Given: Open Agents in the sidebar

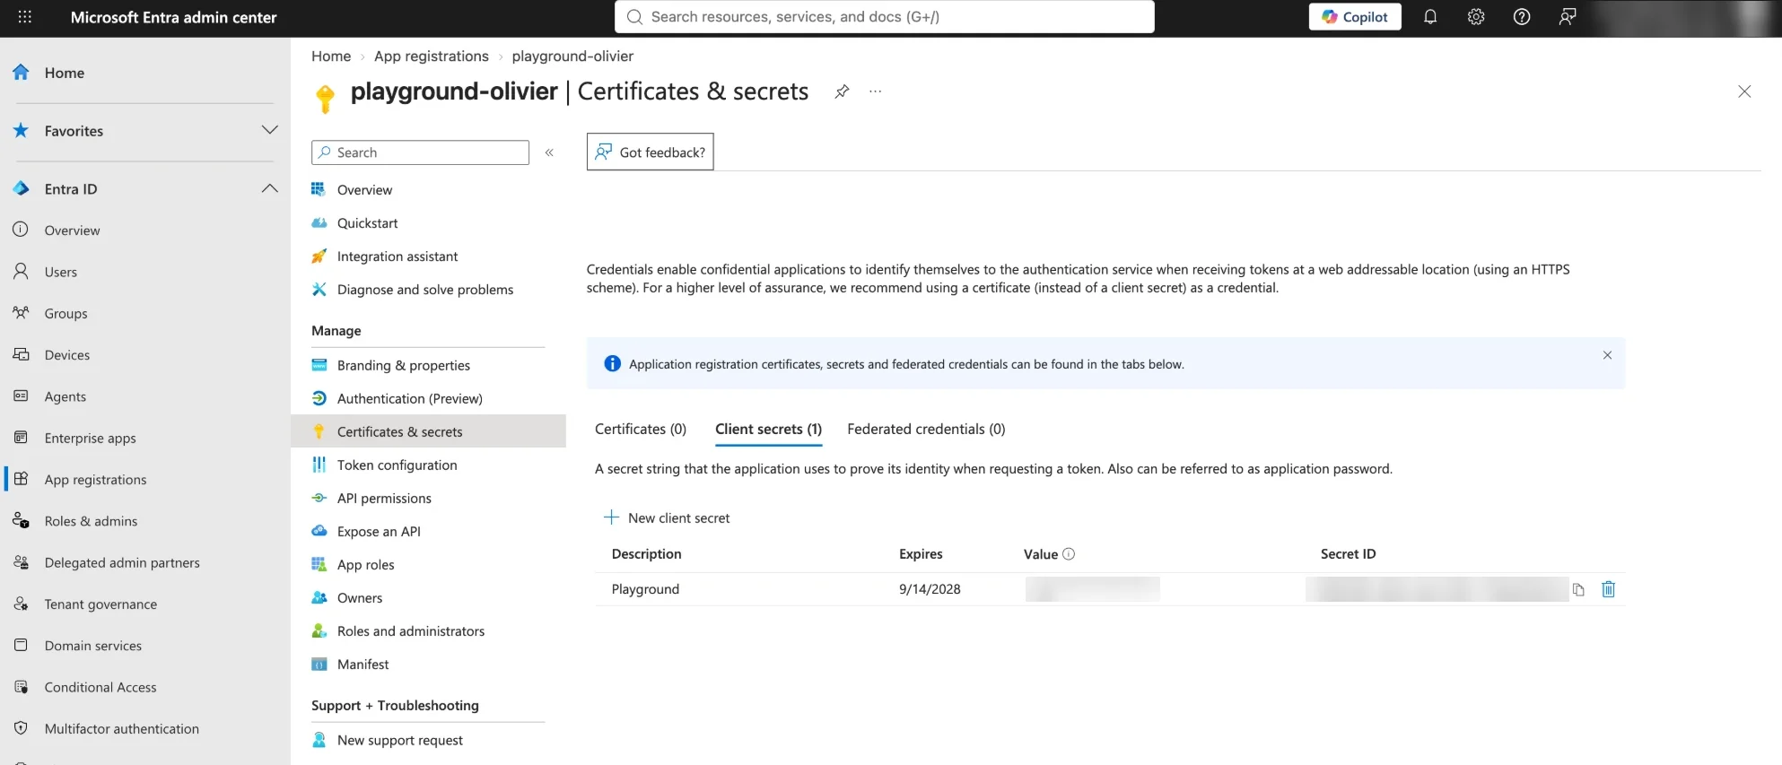Looking at the screenshot, I should point(65,396).
